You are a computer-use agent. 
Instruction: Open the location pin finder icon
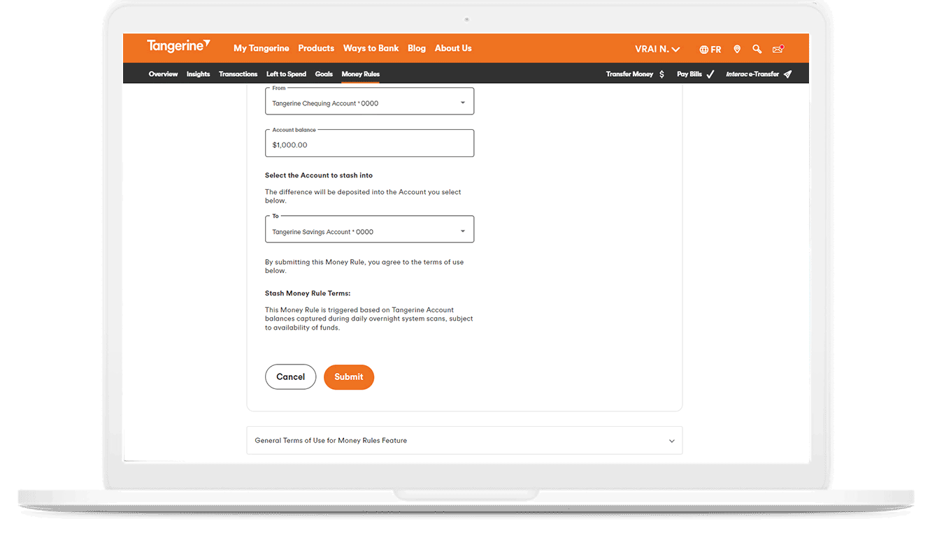(x=737, y=49)
